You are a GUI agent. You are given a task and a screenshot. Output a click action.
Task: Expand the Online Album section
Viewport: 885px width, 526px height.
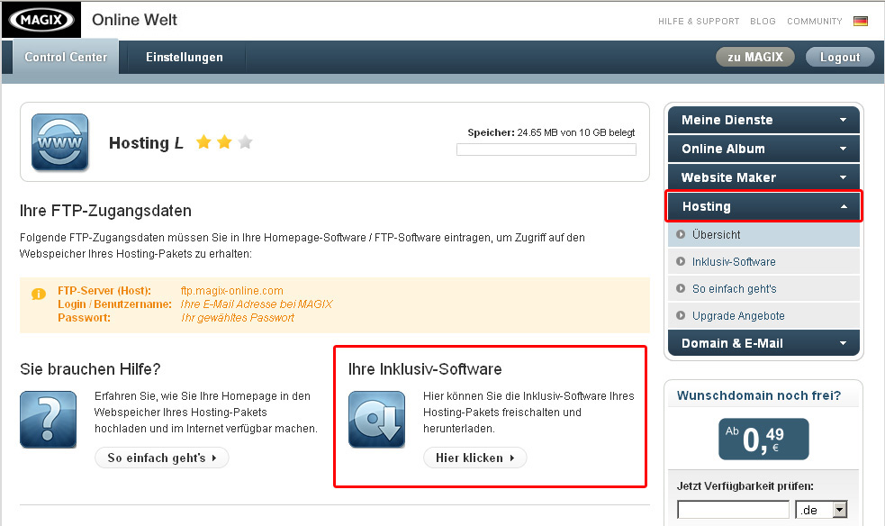763,149
